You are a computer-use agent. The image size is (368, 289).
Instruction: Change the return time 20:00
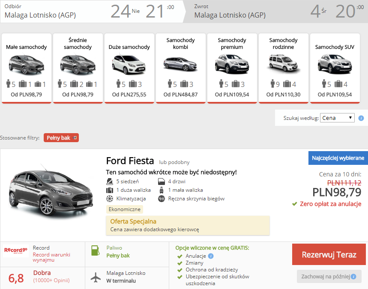click(350, 11)
